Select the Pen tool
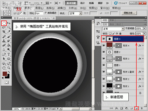The image size is (148, 111). pyautogui.click(x=4, y=54)
